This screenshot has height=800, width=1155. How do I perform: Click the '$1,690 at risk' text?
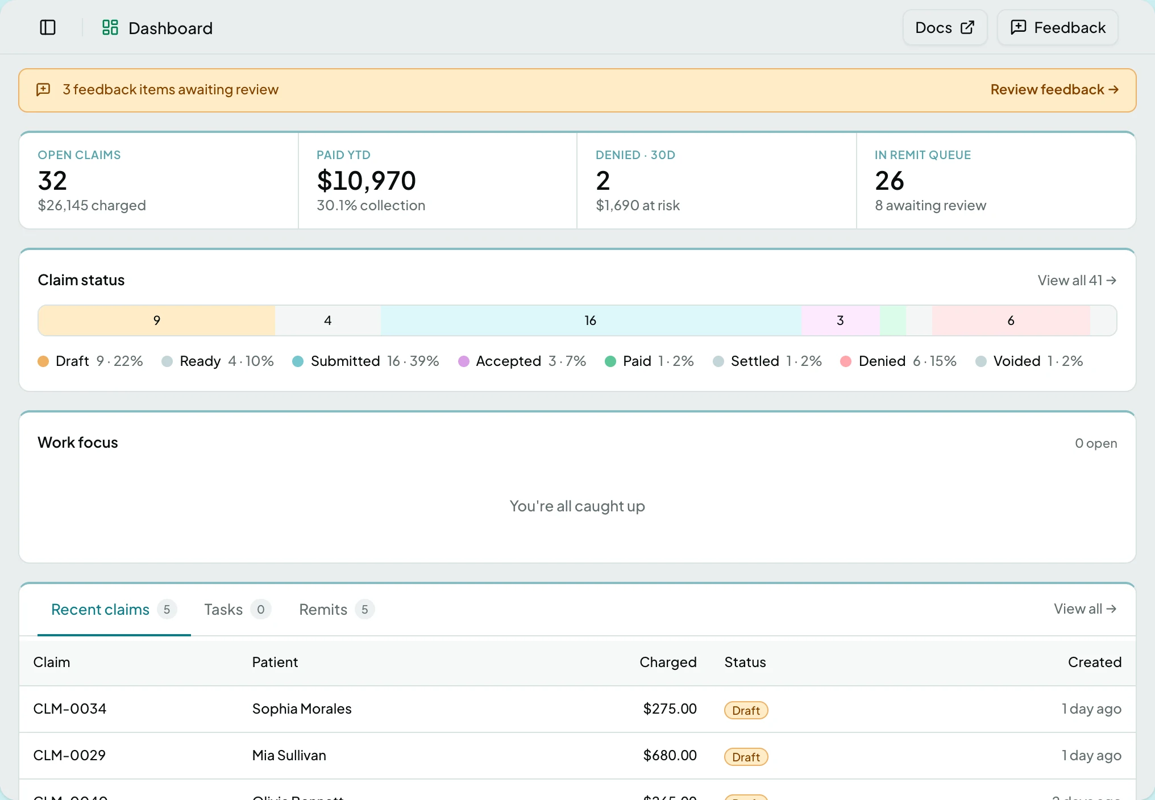[x=638, y=206]
